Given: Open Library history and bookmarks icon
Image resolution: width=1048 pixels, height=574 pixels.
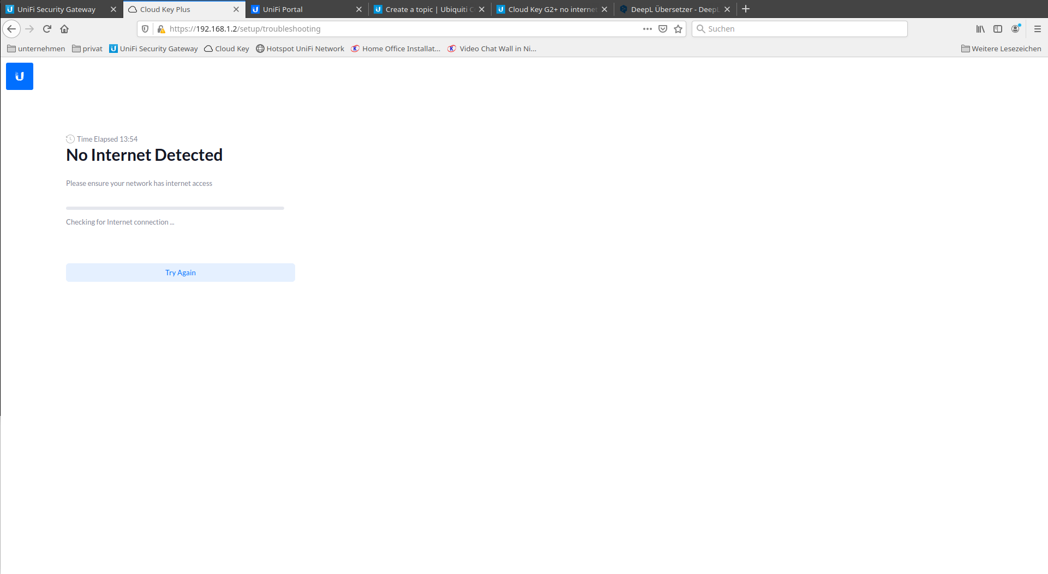Looking at the screenshot, I should (980, 29).
